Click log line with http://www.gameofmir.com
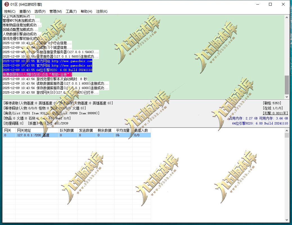Screen dimensions: 292x225 (x=47, y=61)
